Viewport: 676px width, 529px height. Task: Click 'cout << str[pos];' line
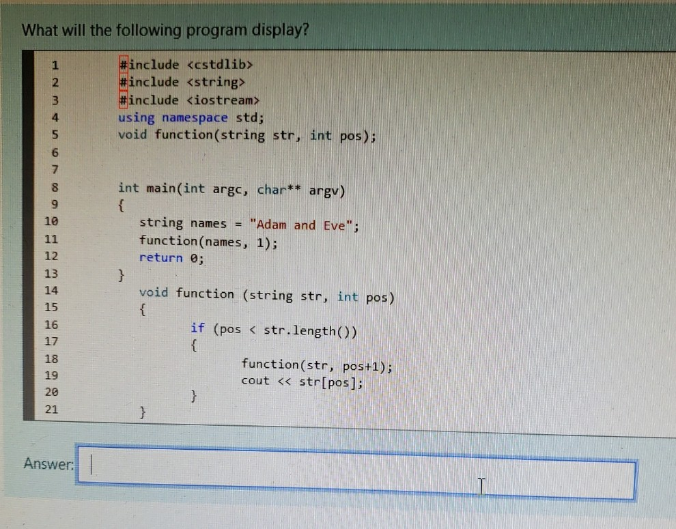coord(302,382)
